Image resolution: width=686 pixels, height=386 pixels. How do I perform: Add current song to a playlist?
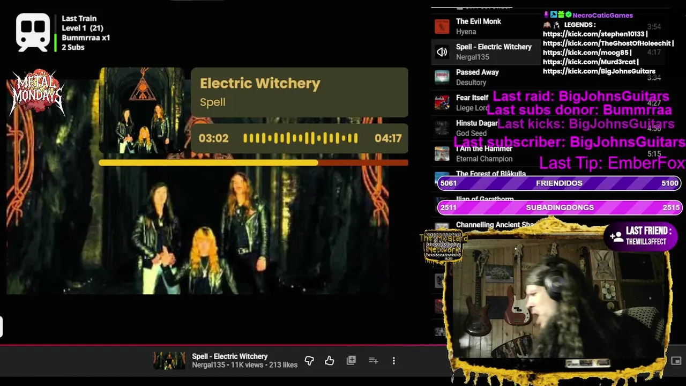point(374,361)
